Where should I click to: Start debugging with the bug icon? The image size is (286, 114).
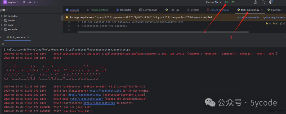[x=233, y=2]
